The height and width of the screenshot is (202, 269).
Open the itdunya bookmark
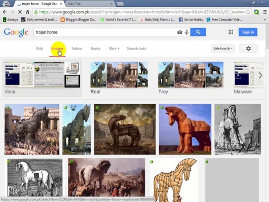(x=10, y=20)
